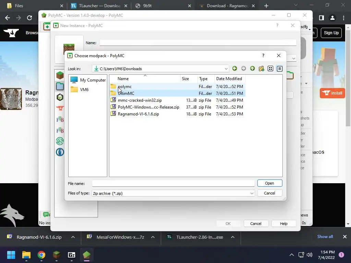Open Chrome from the taskbar
The image size is (351, 263).
(41, 255)
